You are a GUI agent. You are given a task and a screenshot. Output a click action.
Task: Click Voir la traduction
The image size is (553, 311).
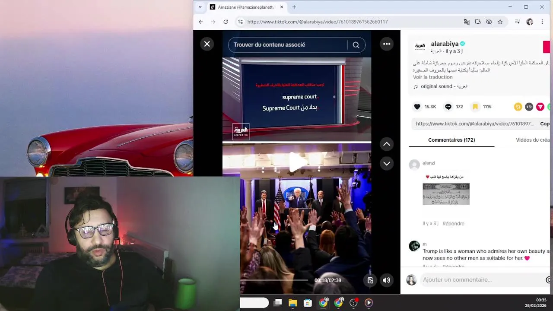point(432,77)
